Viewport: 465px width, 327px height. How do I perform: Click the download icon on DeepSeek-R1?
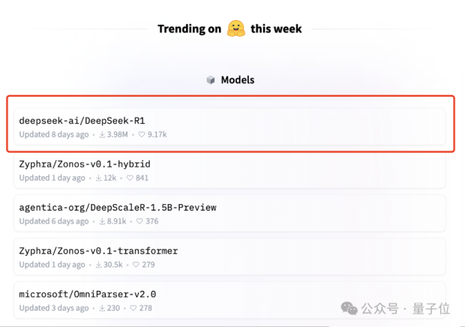point(103,135)
